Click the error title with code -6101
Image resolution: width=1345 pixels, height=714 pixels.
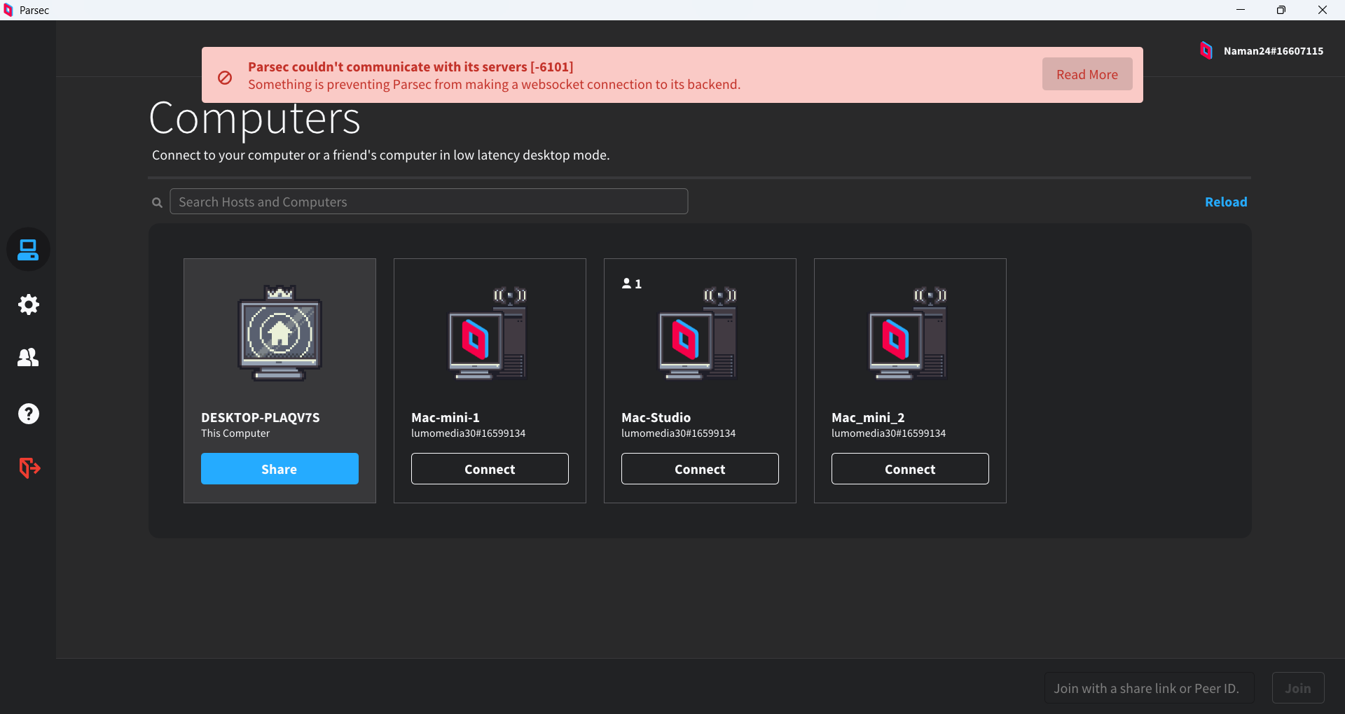click(411, 67)
